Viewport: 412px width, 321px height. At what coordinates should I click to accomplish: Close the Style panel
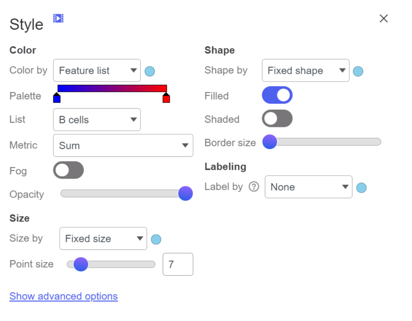[383, 19]
